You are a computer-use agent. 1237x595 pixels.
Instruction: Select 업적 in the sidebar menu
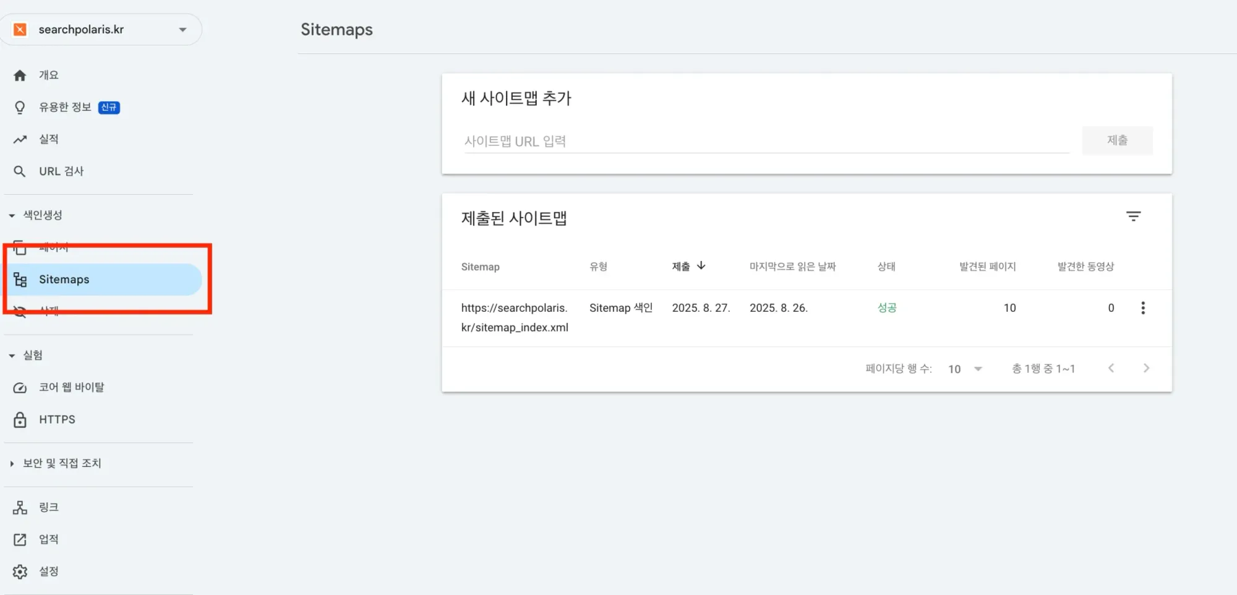(49, 539)
